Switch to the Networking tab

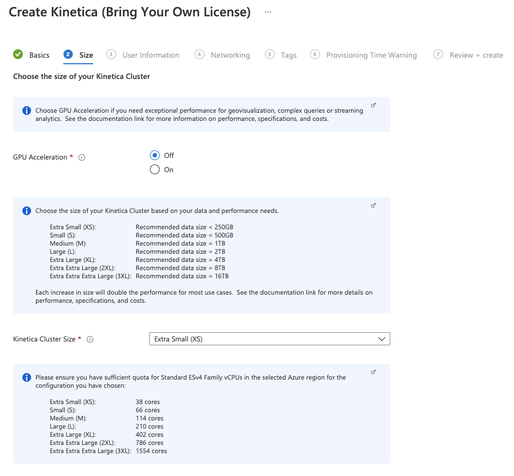click(231, 55)
